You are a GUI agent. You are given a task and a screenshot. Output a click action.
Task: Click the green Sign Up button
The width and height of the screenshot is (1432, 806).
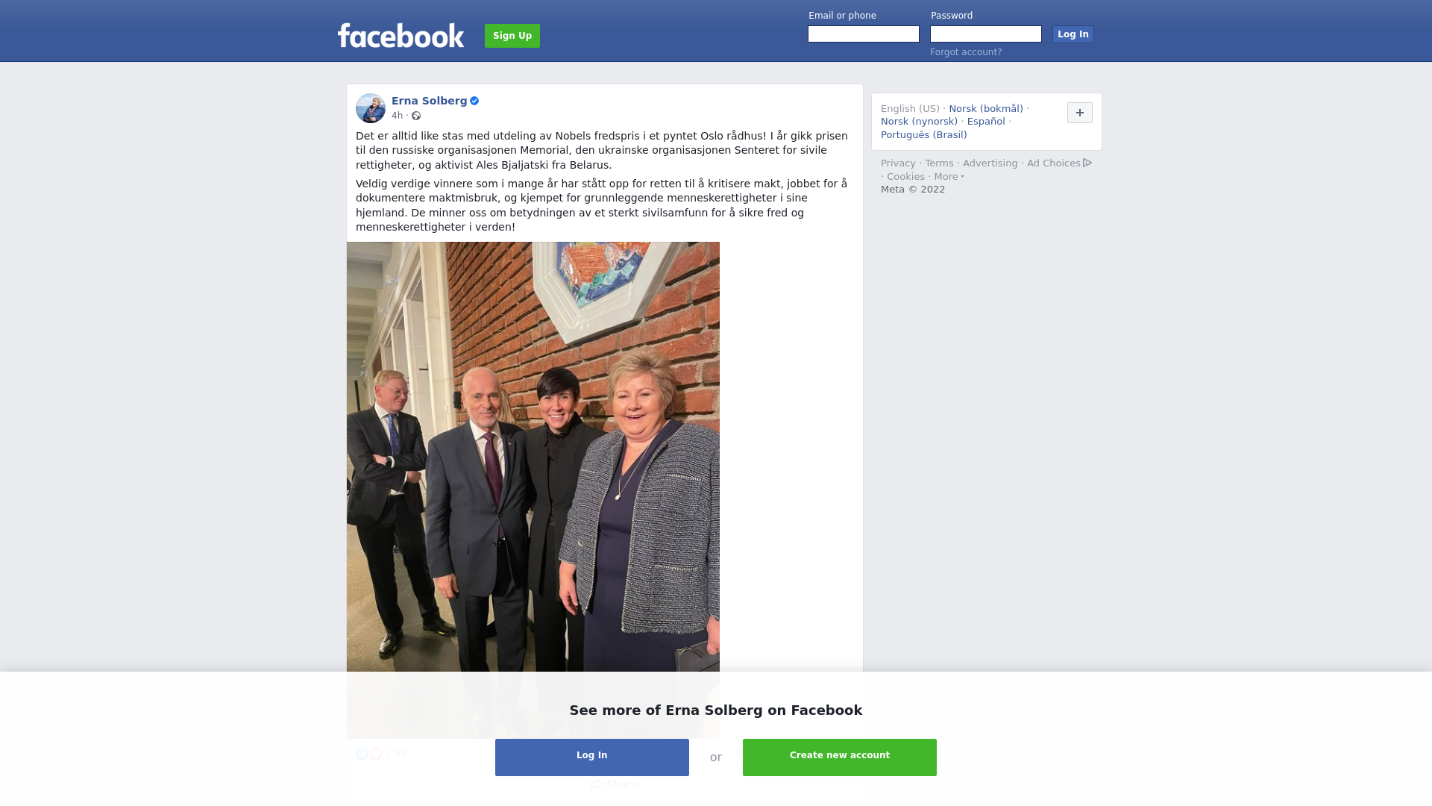(x=512, y=36)
